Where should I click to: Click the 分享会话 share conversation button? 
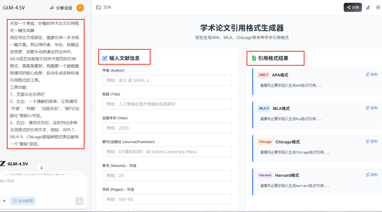coord(61,8)
